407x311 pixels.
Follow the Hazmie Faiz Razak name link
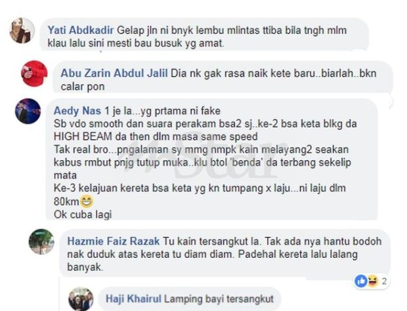click(x=114, y=241)
